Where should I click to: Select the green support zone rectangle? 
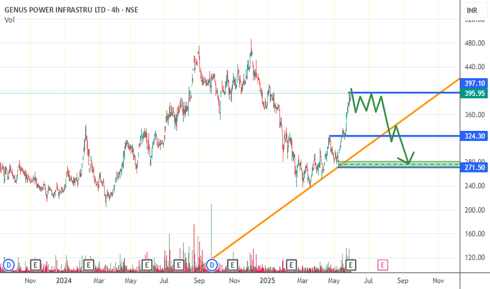(399, 164)
